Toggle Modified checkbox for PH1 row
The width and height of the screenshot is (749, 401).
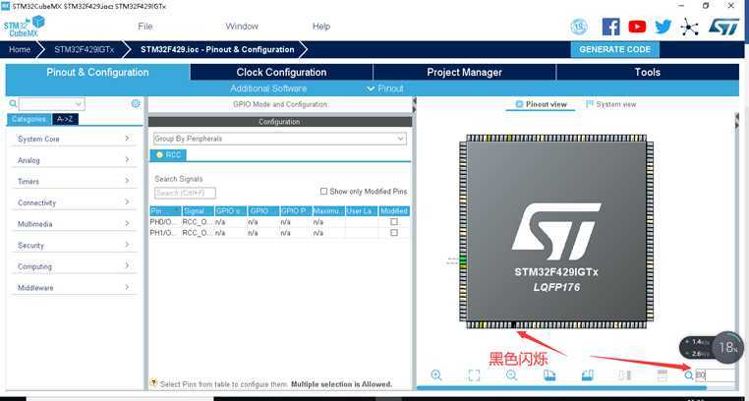tap(394, 233)
